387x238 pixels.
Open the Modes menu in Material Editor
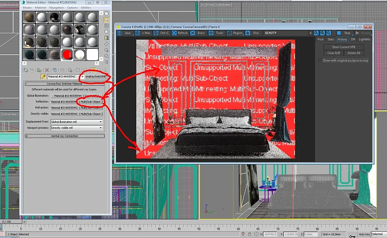27,8
